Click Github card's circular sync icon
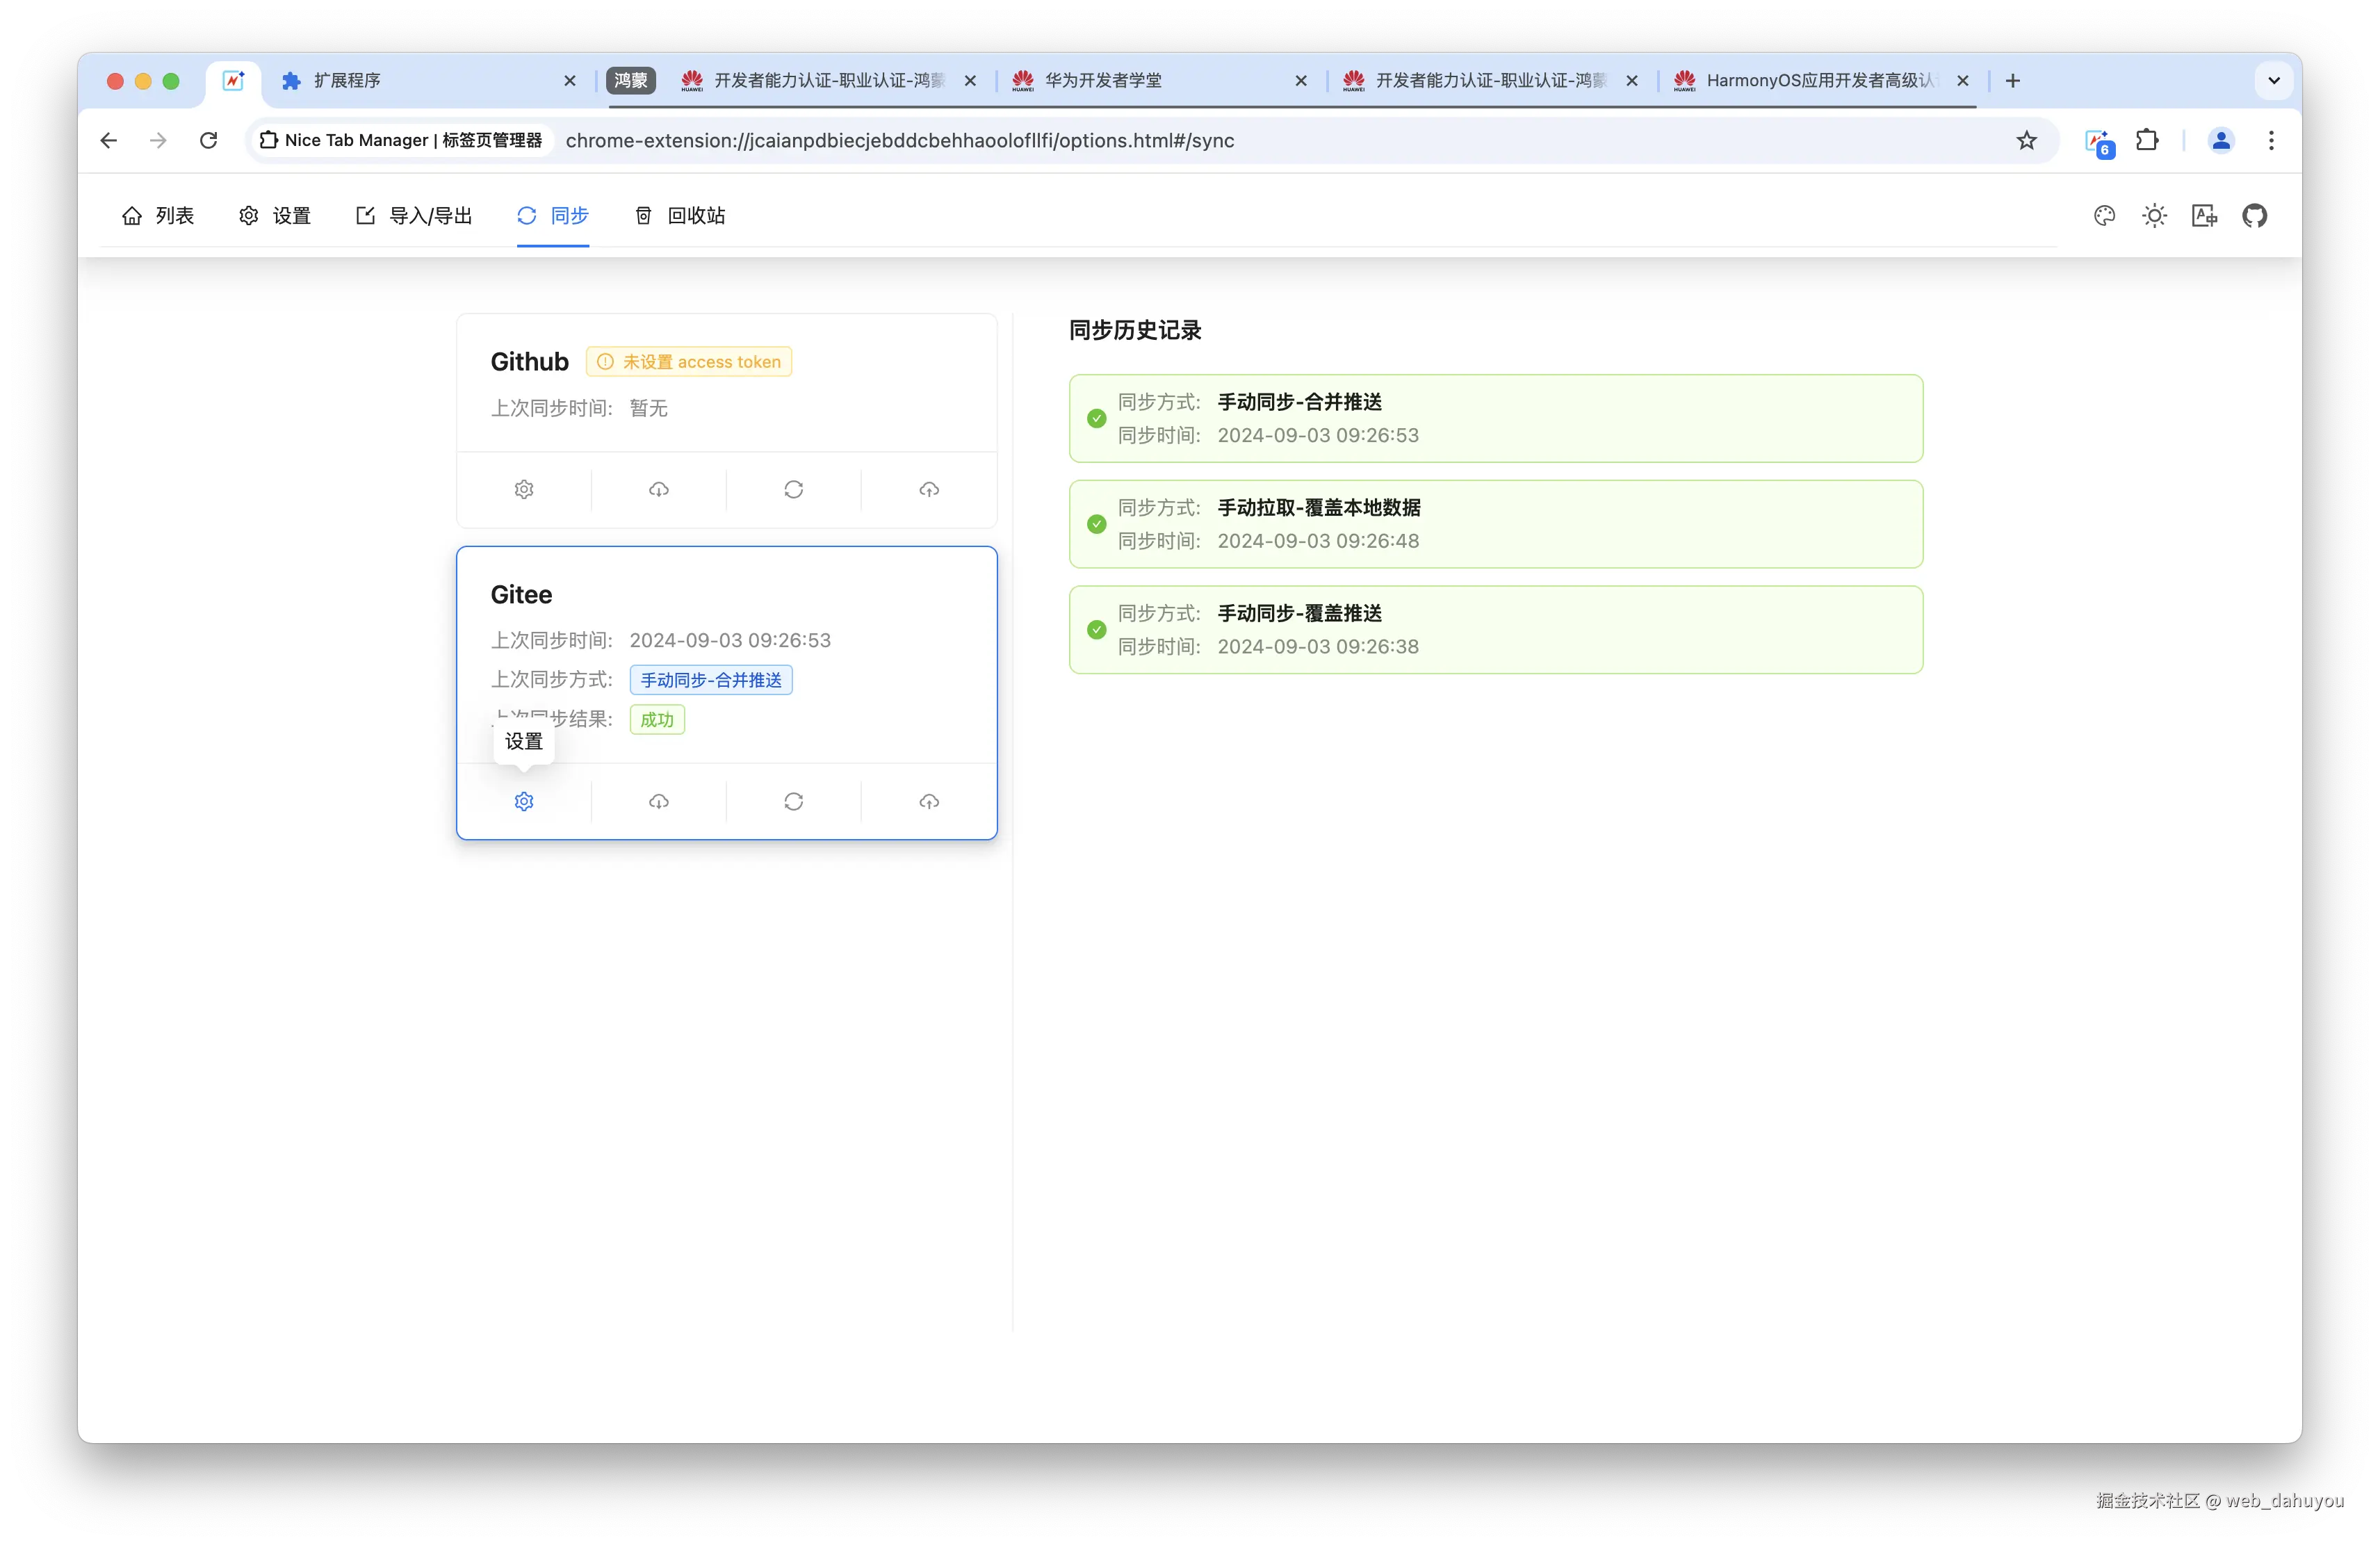Viewport: 2380px width, 1546px height. [793, 489]
